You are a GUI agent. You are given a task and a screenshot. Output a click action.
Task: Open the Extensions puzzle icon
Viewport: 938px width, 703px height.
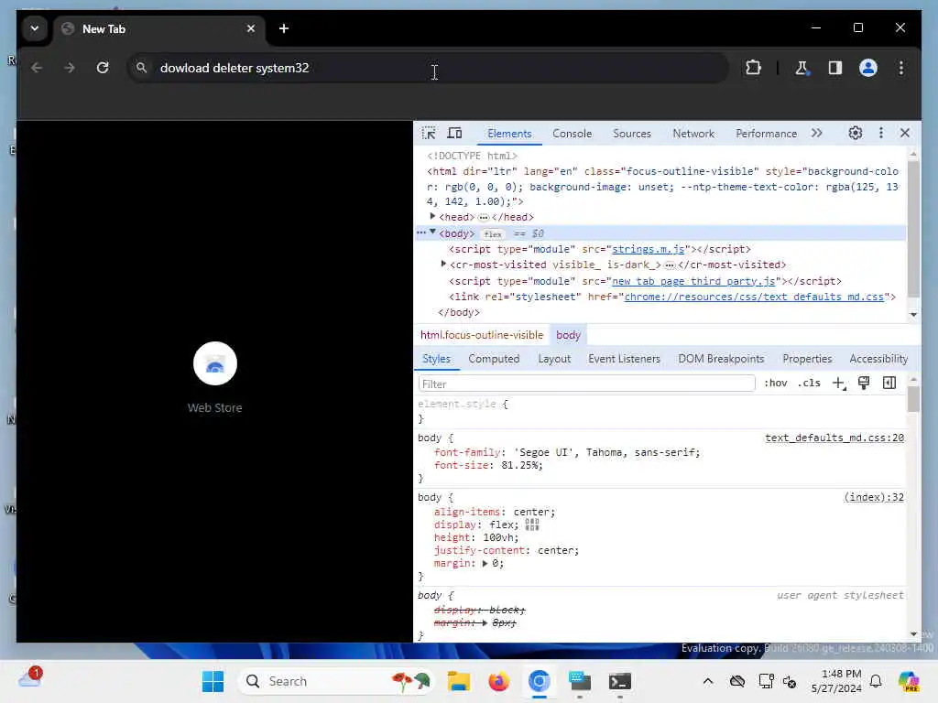click(753, 68)
